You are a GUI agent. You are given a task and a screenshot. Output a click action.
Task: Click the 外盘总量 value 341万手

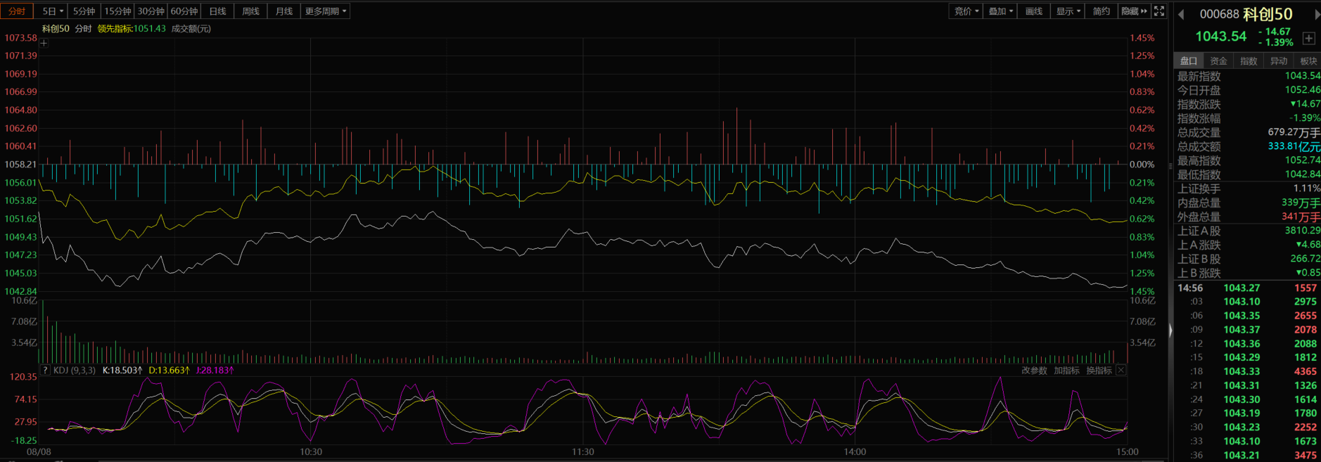(x=1301, y=217)
